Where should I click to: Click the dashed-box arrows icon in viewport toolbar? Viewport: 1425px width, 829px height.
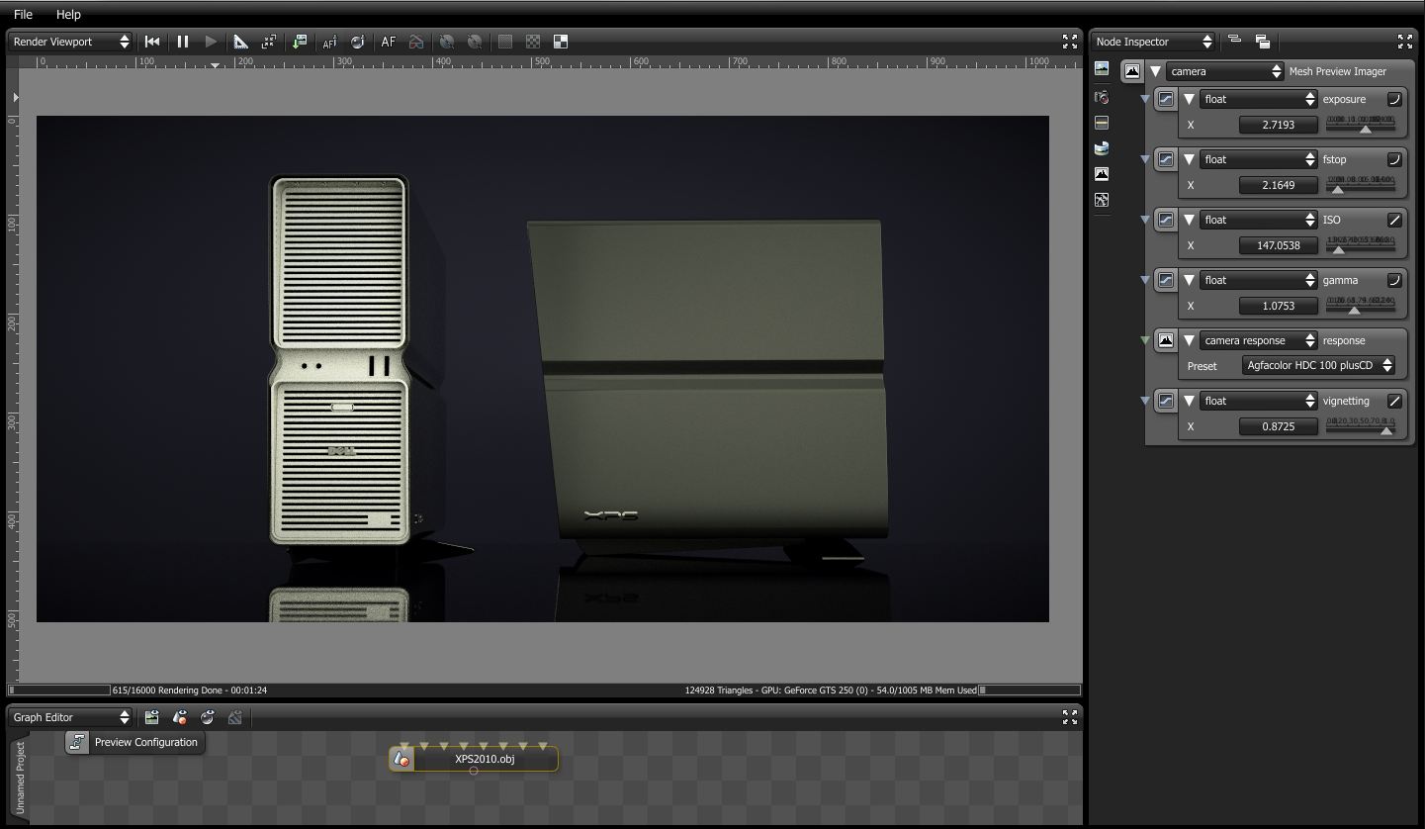[x=268, y=42]
